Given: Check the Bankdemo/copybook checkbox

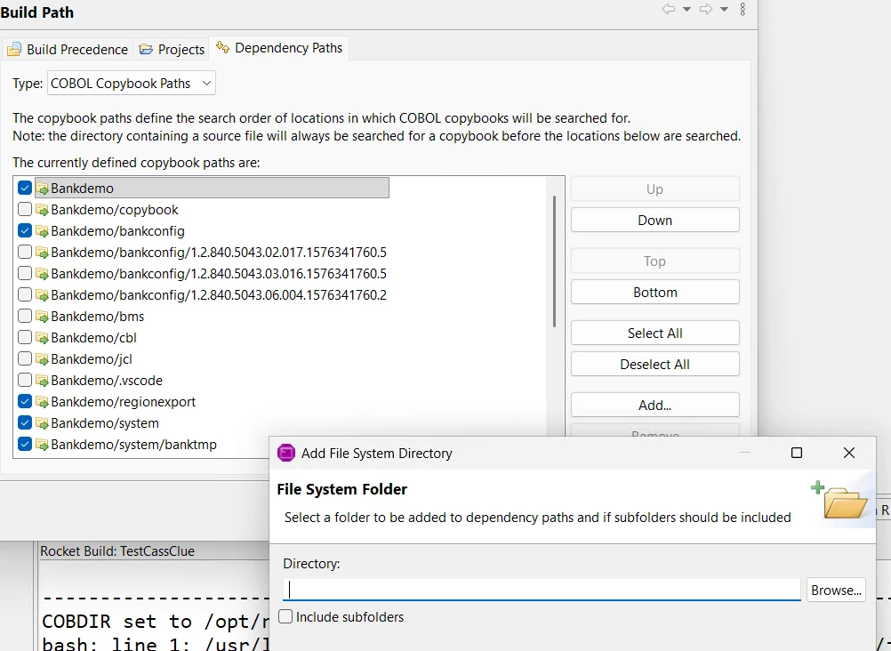Looking at the screenshot, I should pos(24,209).
